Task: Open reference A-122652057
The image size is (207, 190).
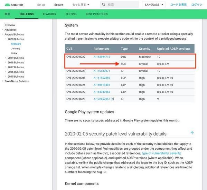Action: tap(102, 99)
